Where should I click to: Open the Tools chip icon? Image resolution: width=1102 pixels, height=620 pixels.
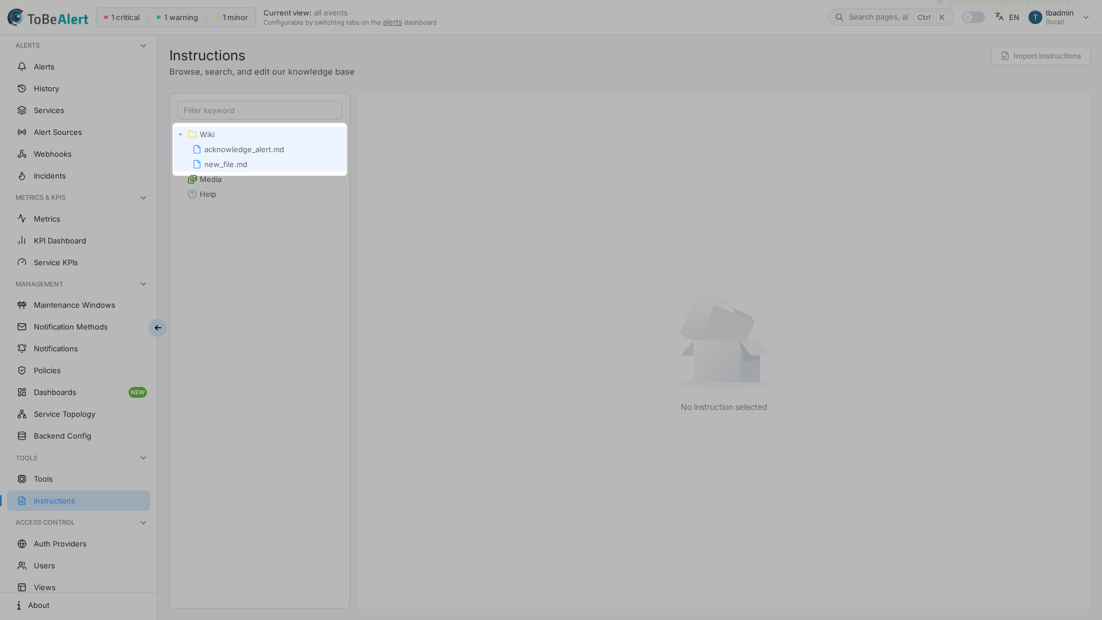point(22,479)
